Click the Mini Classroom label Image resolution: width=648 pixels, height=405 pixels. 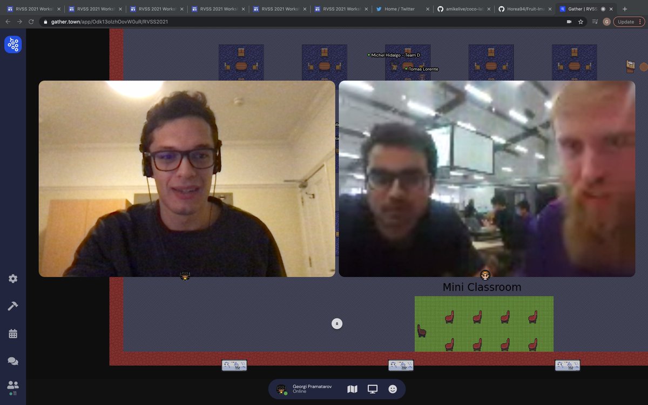[x=482, y=287]
